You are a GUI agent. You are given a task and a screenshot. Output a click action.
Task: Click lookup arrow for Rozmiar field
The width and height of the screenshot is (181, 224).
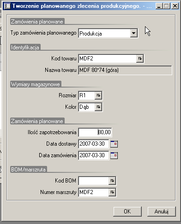98,95
